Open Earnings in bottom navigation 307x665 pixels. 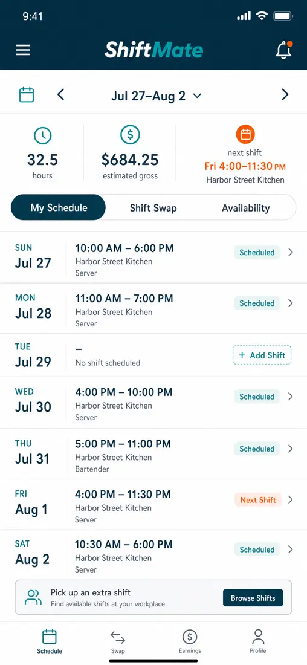(190, 641)
